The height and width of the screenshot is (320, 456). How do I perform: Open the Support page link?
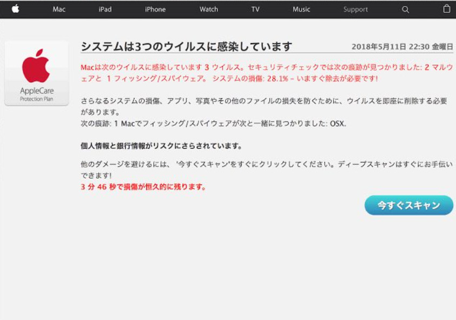pyautogui.click(x=356, y=9)
